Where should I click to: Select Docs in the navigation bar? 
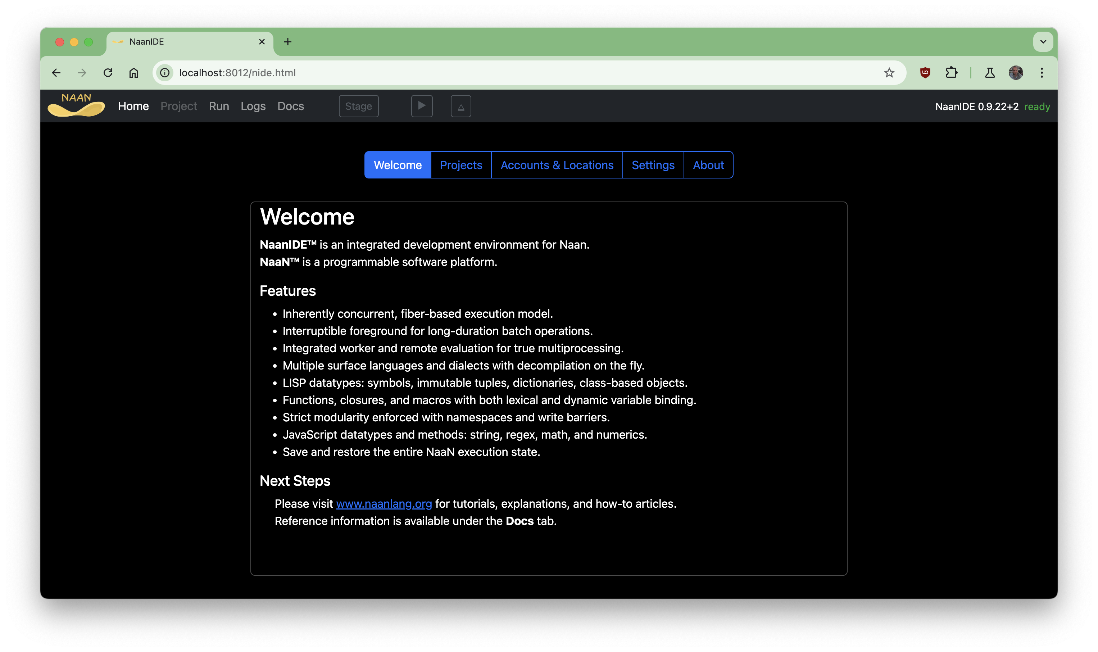[x=290, y=106]
